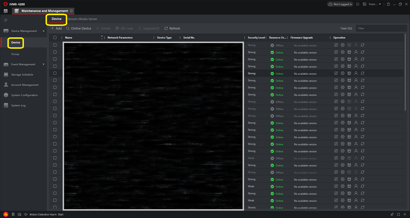Collapse the Device Management section arrow
This screenshot has width=410, height=218.
[x=43, y=31]
